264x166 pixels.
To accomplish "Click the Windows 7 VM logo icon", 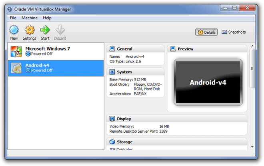I will point(16,51).
